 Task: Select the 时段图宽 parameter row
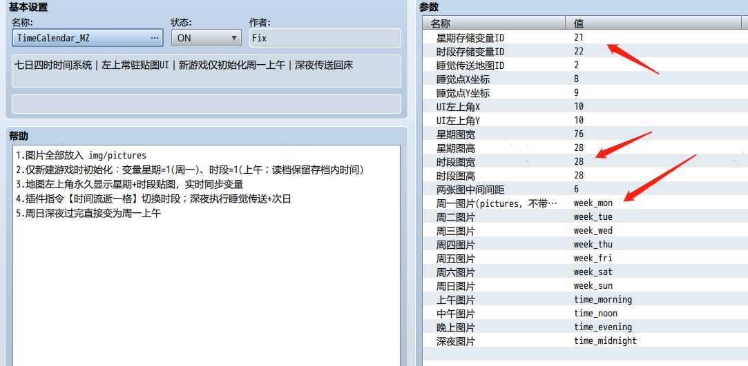tap(585, 161)
